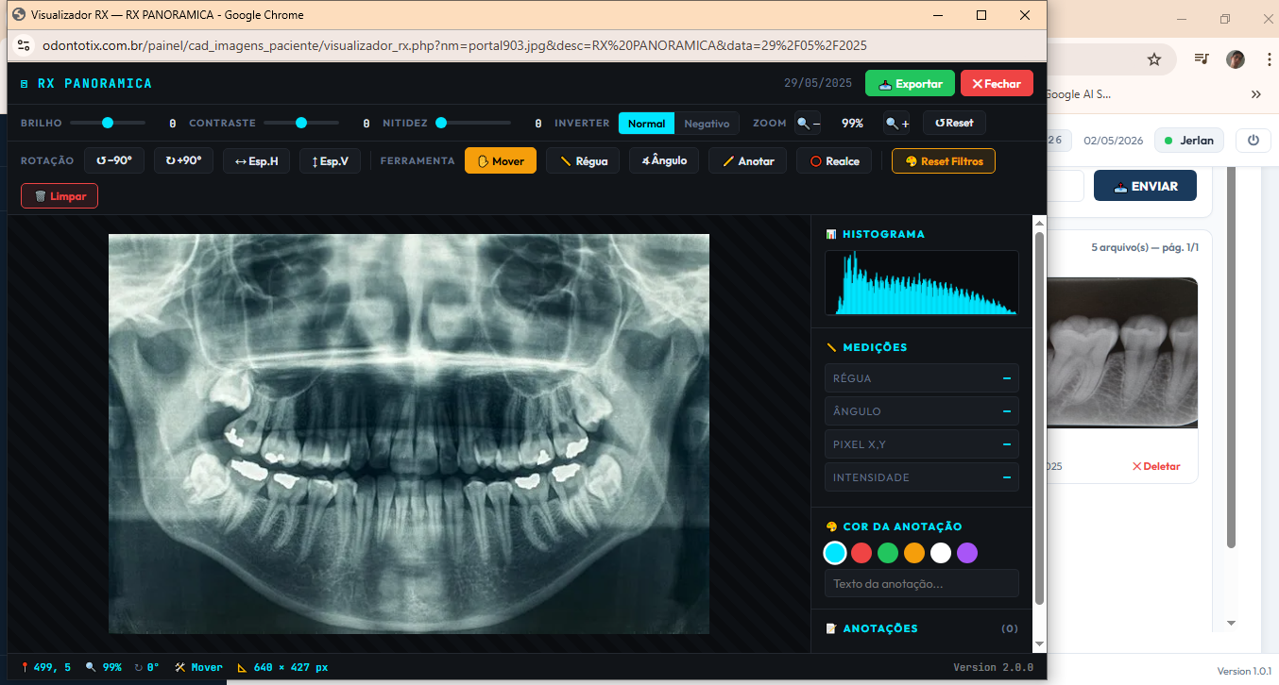1279x685 pixels.
Task: Select the Régua ruler tool
Action: pyautogui.click(x=583, y=161)
